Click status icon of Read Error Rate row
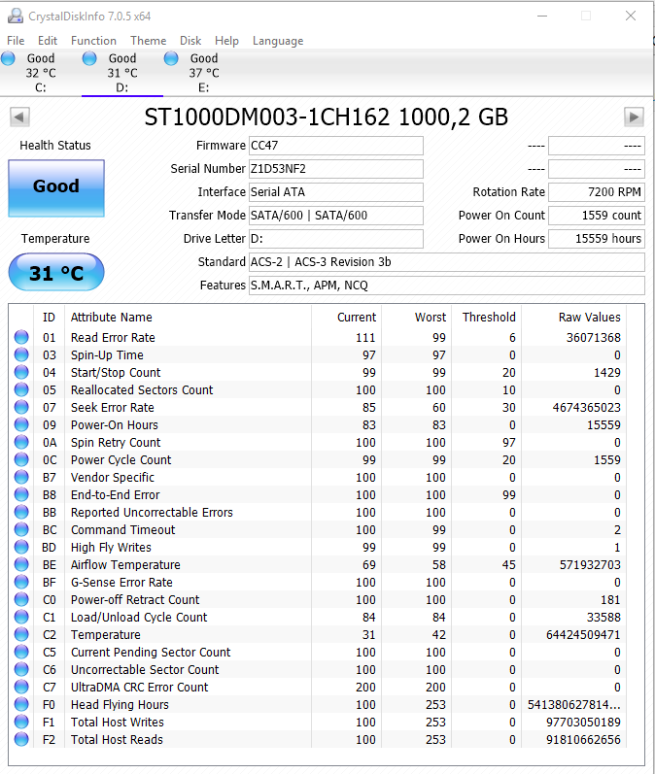Screen dimensions: 655x774 pos(21,337)
